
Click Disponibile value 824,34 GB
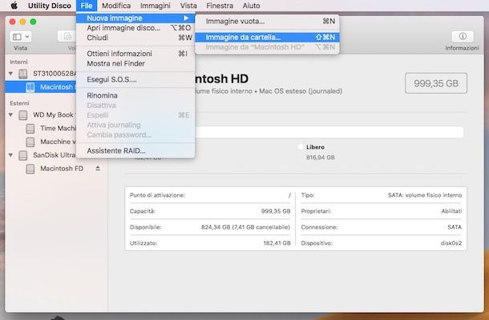tap(245, 227)
